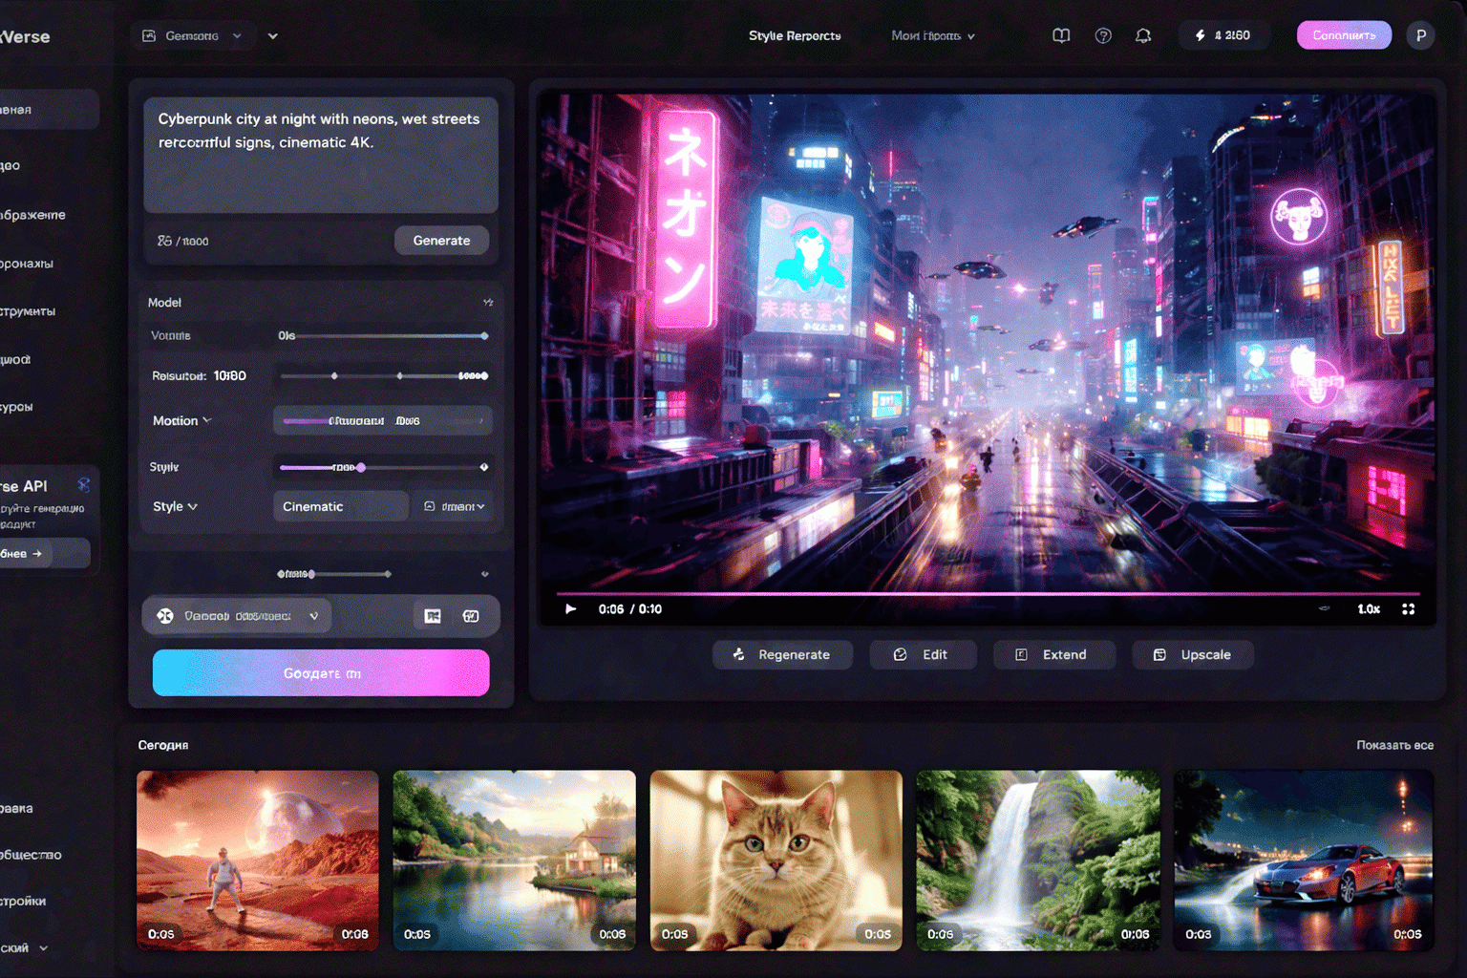Click the lightning credits balance icon
This screenshot has width=1467, height=978.
click(1201, 35)
